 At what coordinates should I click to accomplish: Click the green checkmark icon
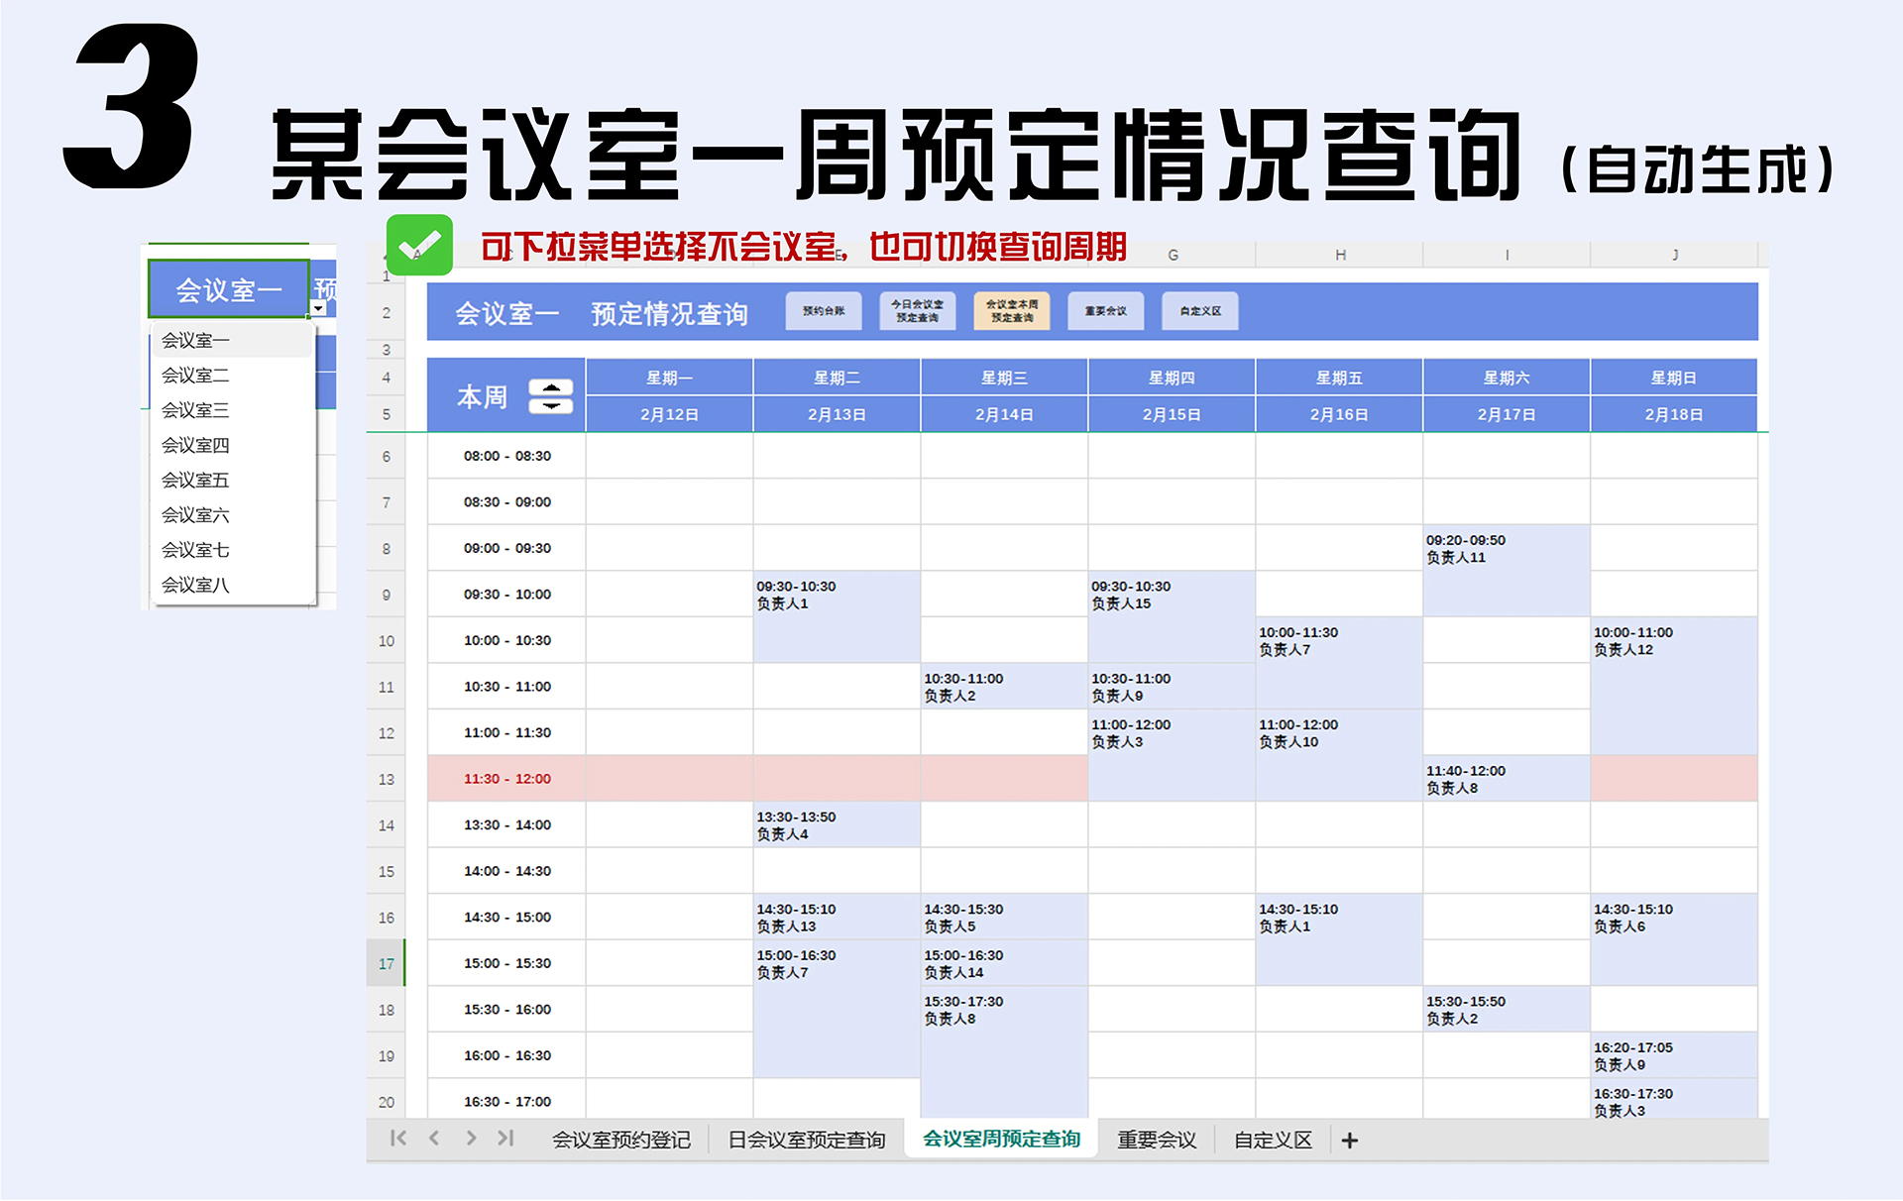coord(419,245)
